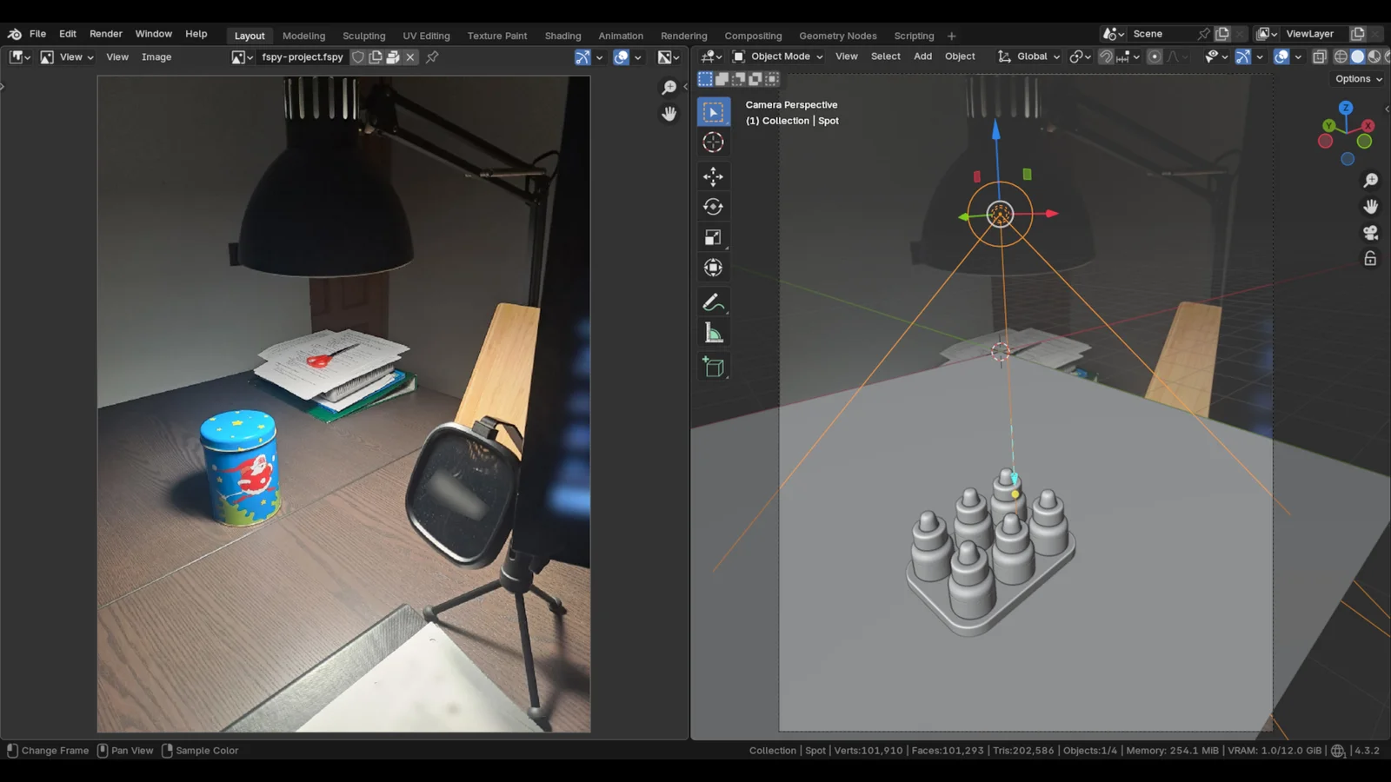Pick the Measure tool
Screen dimensions: 1391x782
[713, 334]
